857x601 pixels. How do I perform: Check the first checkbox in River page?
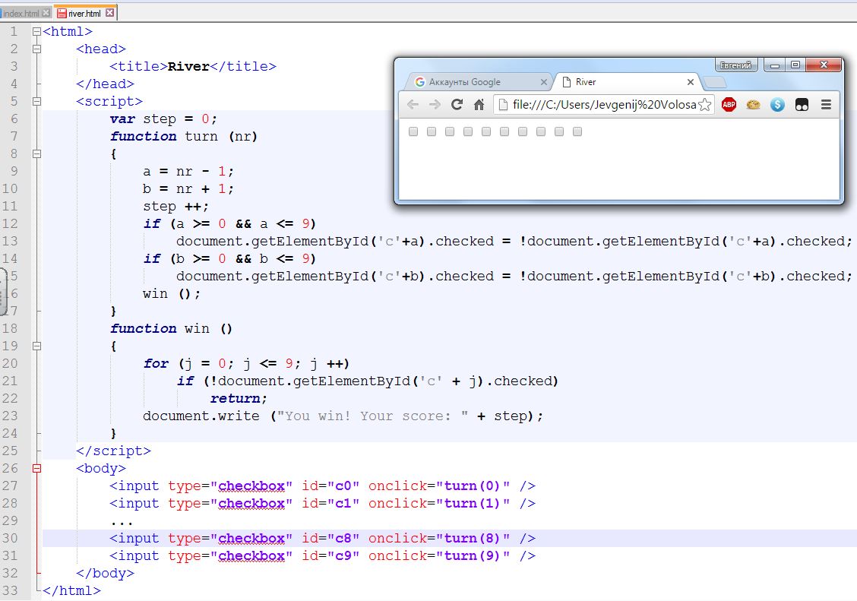point(413,131)
